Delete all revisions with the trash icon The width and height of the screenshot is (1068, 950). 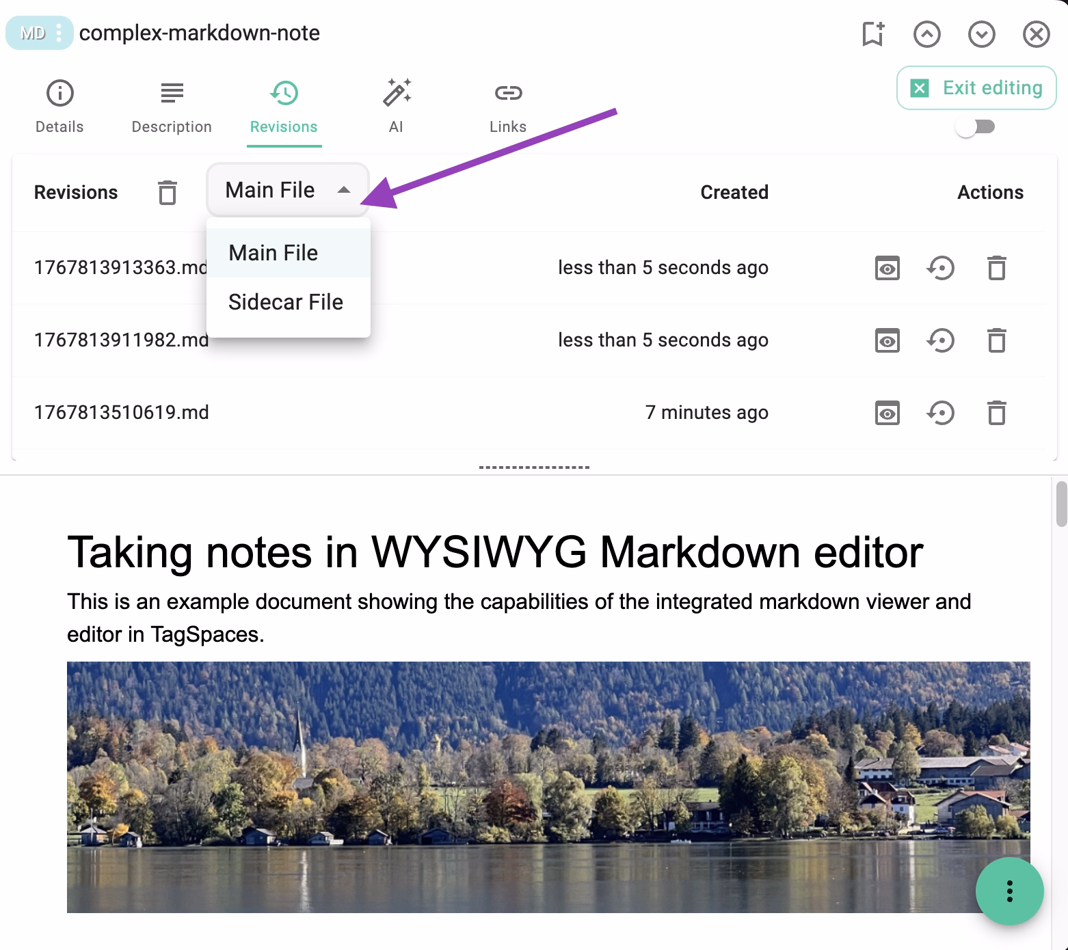click(x=168, y=192)
